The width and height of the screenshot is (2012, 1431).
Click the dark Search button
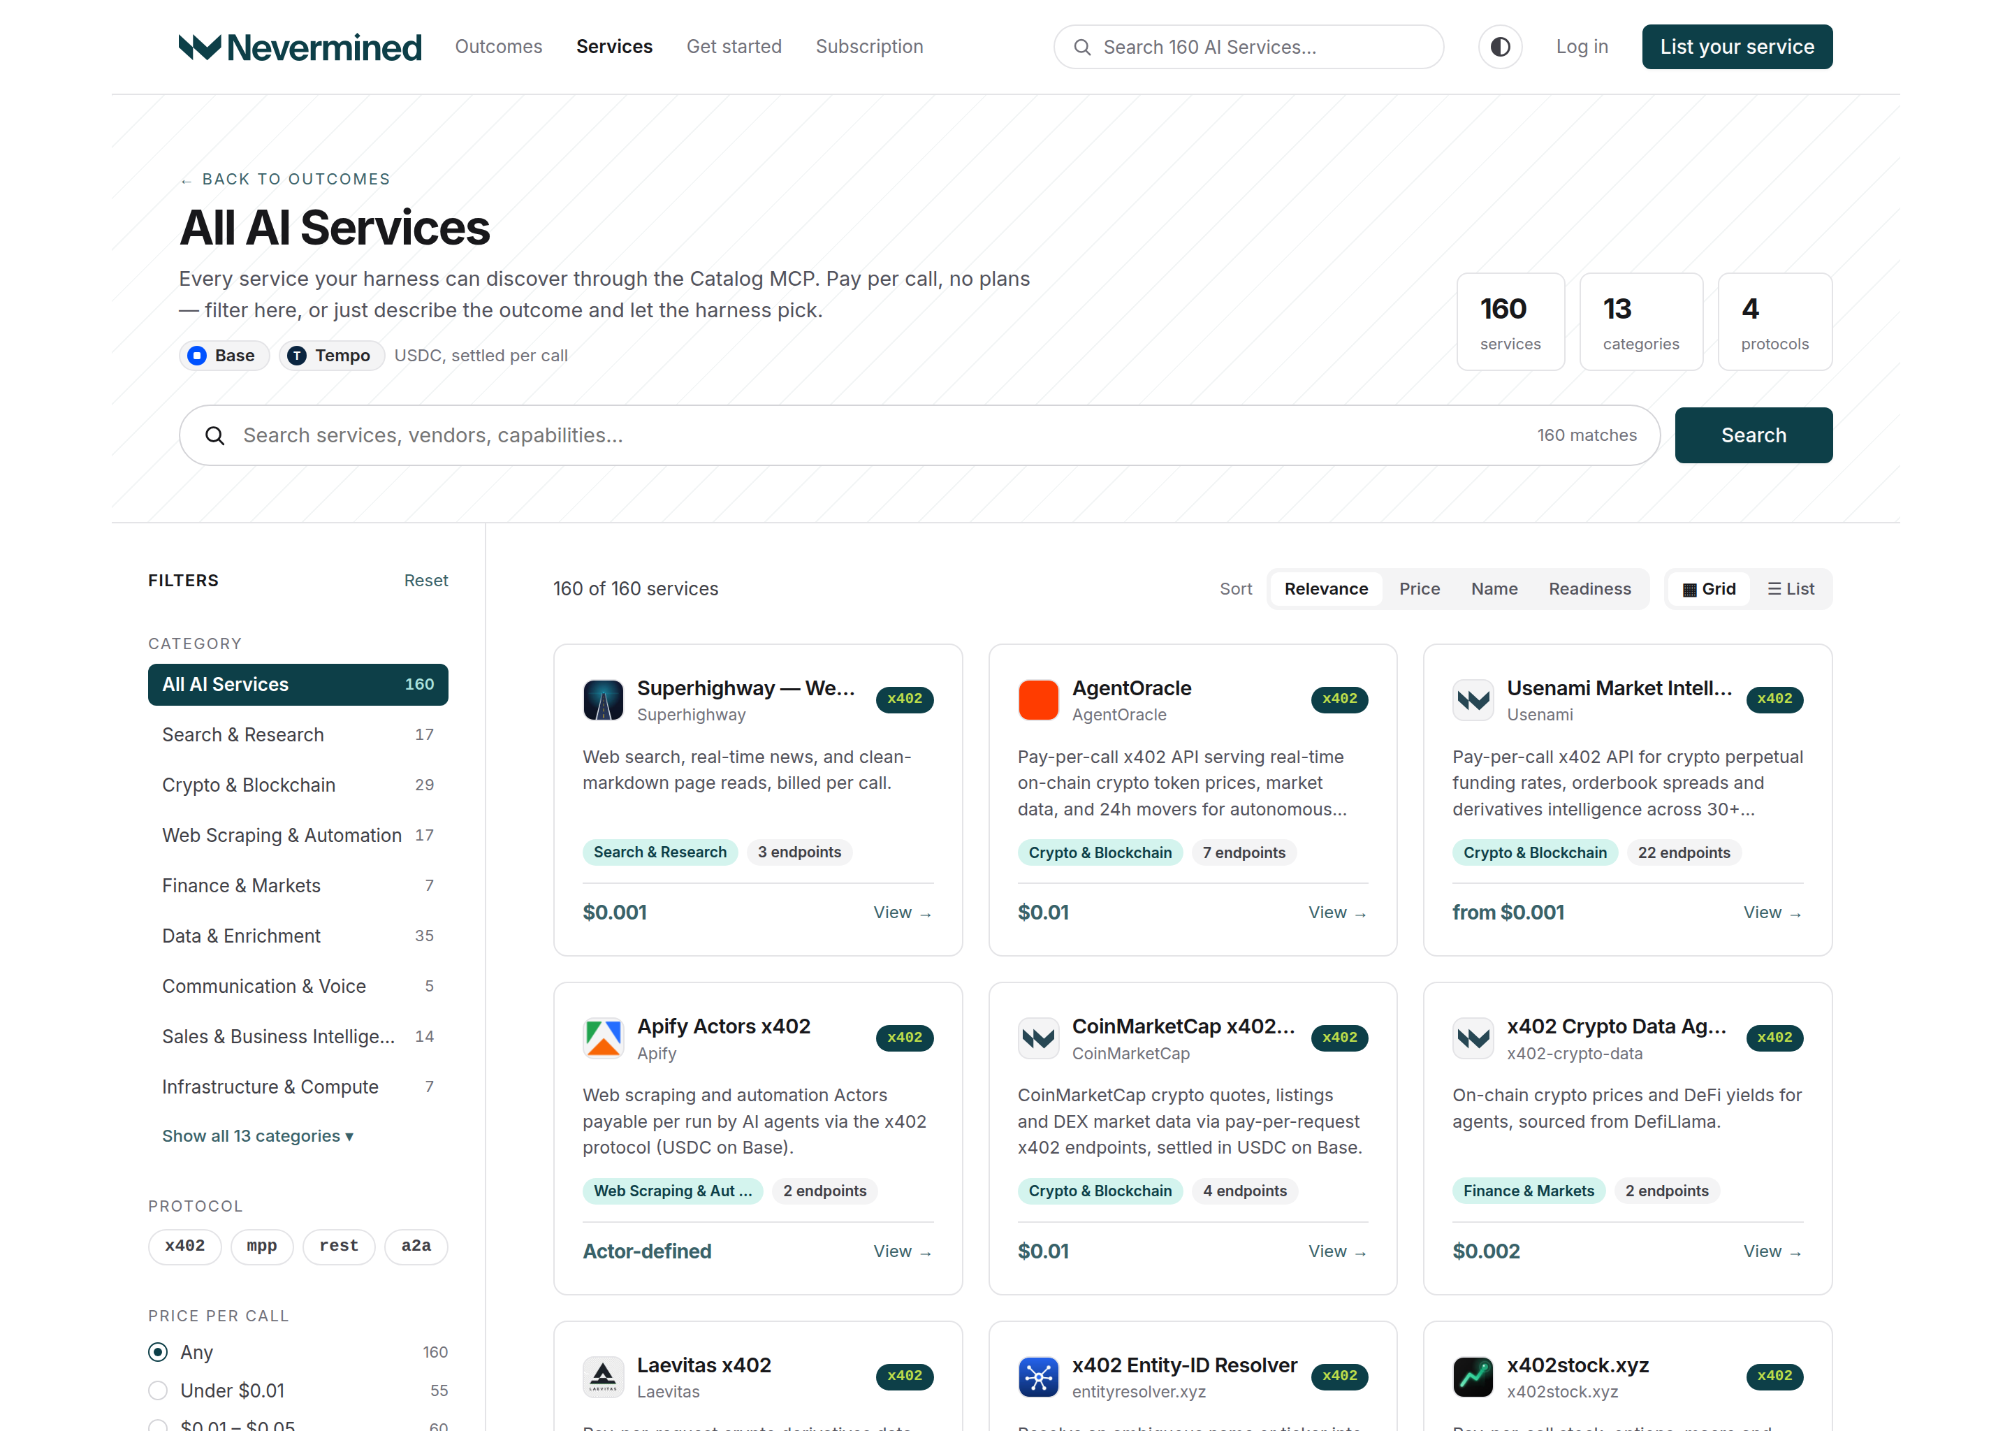[x=1753, y=435]
